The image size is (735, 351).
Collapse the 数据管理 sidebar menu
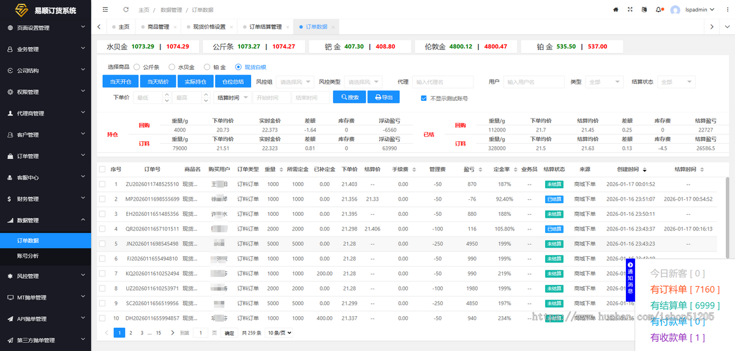click(45, 220)
